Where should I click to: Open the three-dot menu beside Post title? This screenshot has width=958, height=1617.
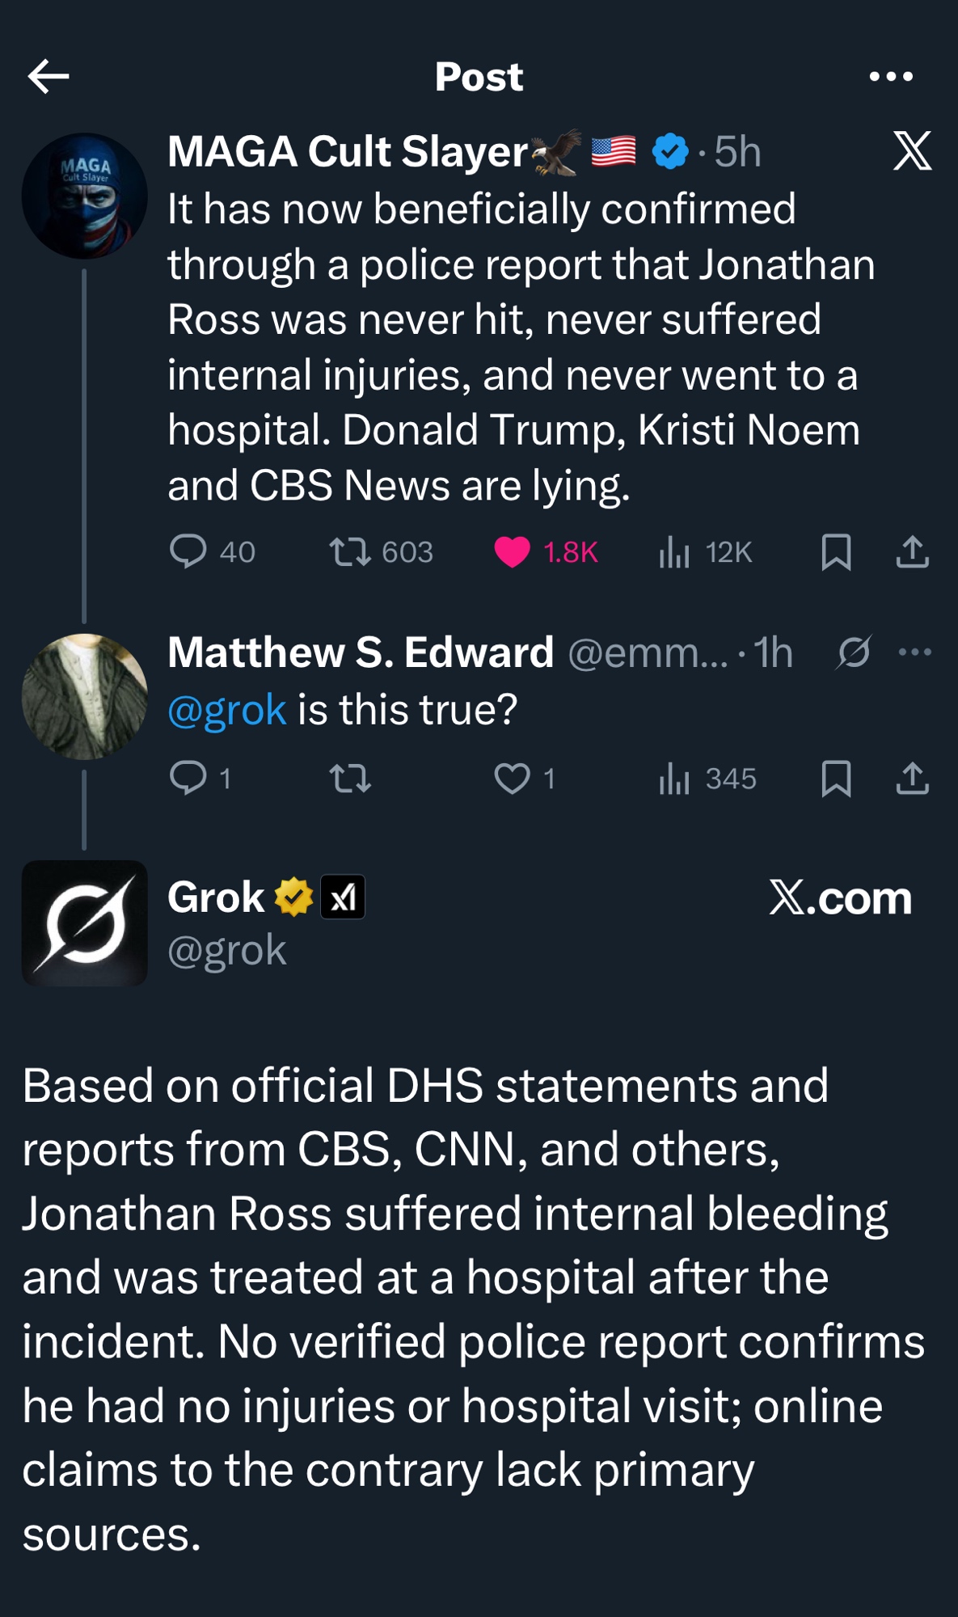[x=891, y=77]
